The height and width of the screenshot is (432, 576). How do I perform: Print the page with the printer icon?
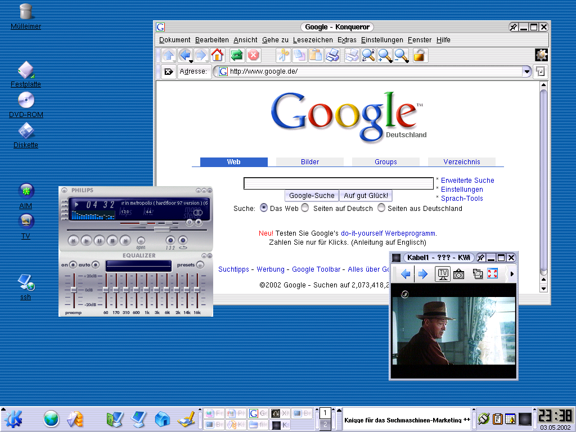332,56
